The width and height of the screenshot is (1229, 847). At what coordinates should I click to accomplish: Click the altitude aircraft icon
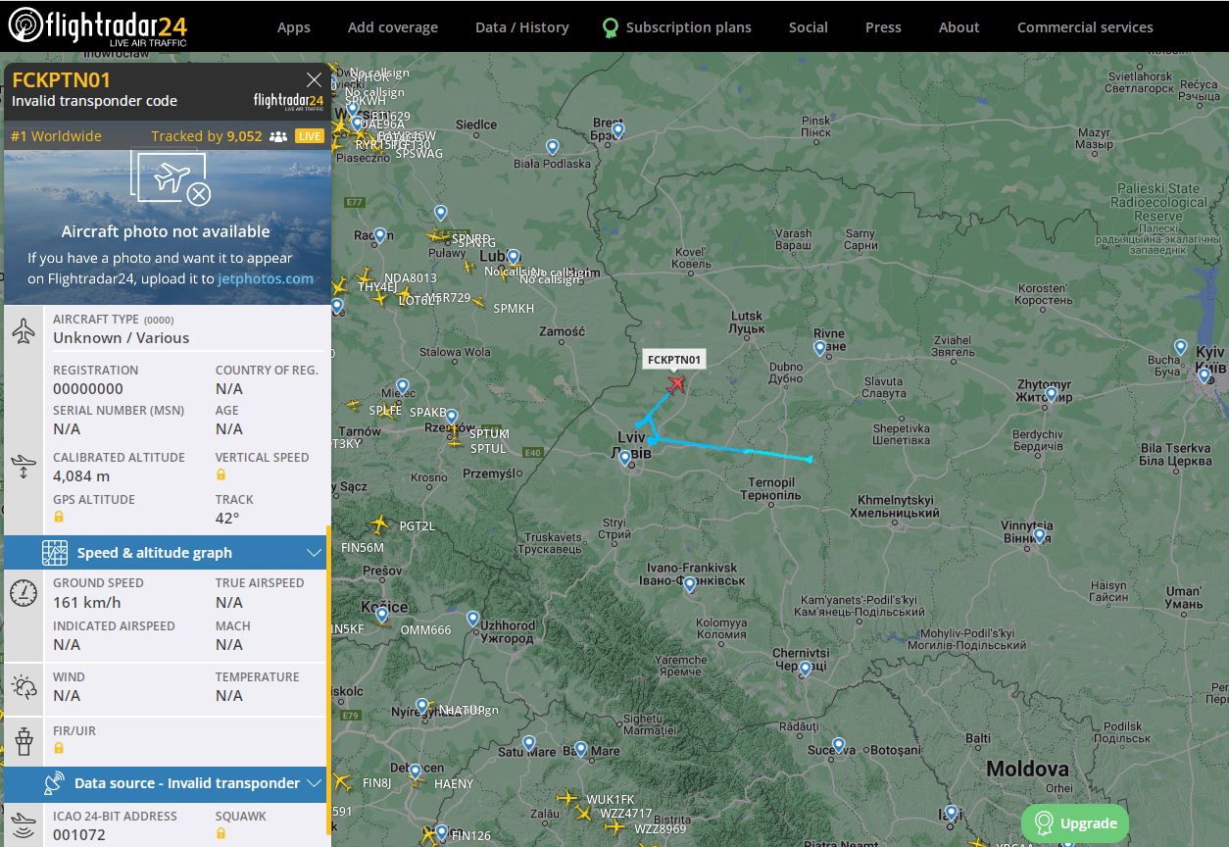25,467
